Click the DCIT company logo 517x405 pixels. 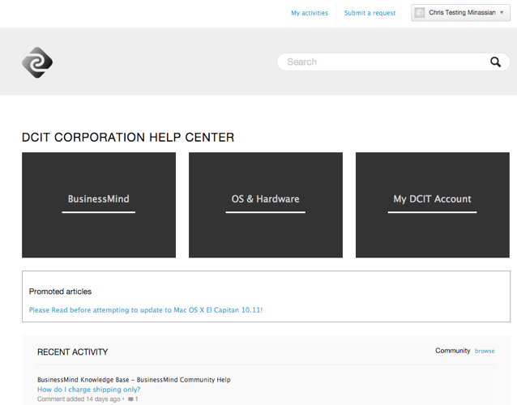[x=37, y=62]
